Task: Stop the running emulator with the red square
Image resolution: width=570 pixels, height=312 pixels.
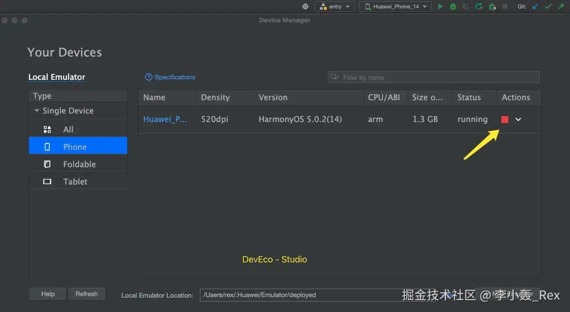Action: [504, 119]
